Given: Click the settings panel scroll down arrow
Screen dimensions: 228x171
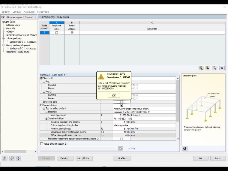Looking at the screenshot, I should pos(178,139).
